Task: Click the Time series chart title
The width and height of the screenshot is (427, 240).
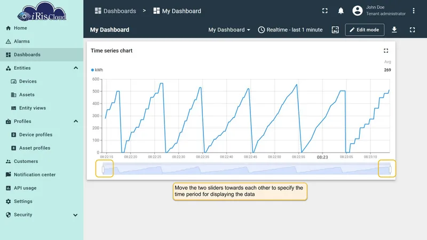Action: tap(112, 51)
